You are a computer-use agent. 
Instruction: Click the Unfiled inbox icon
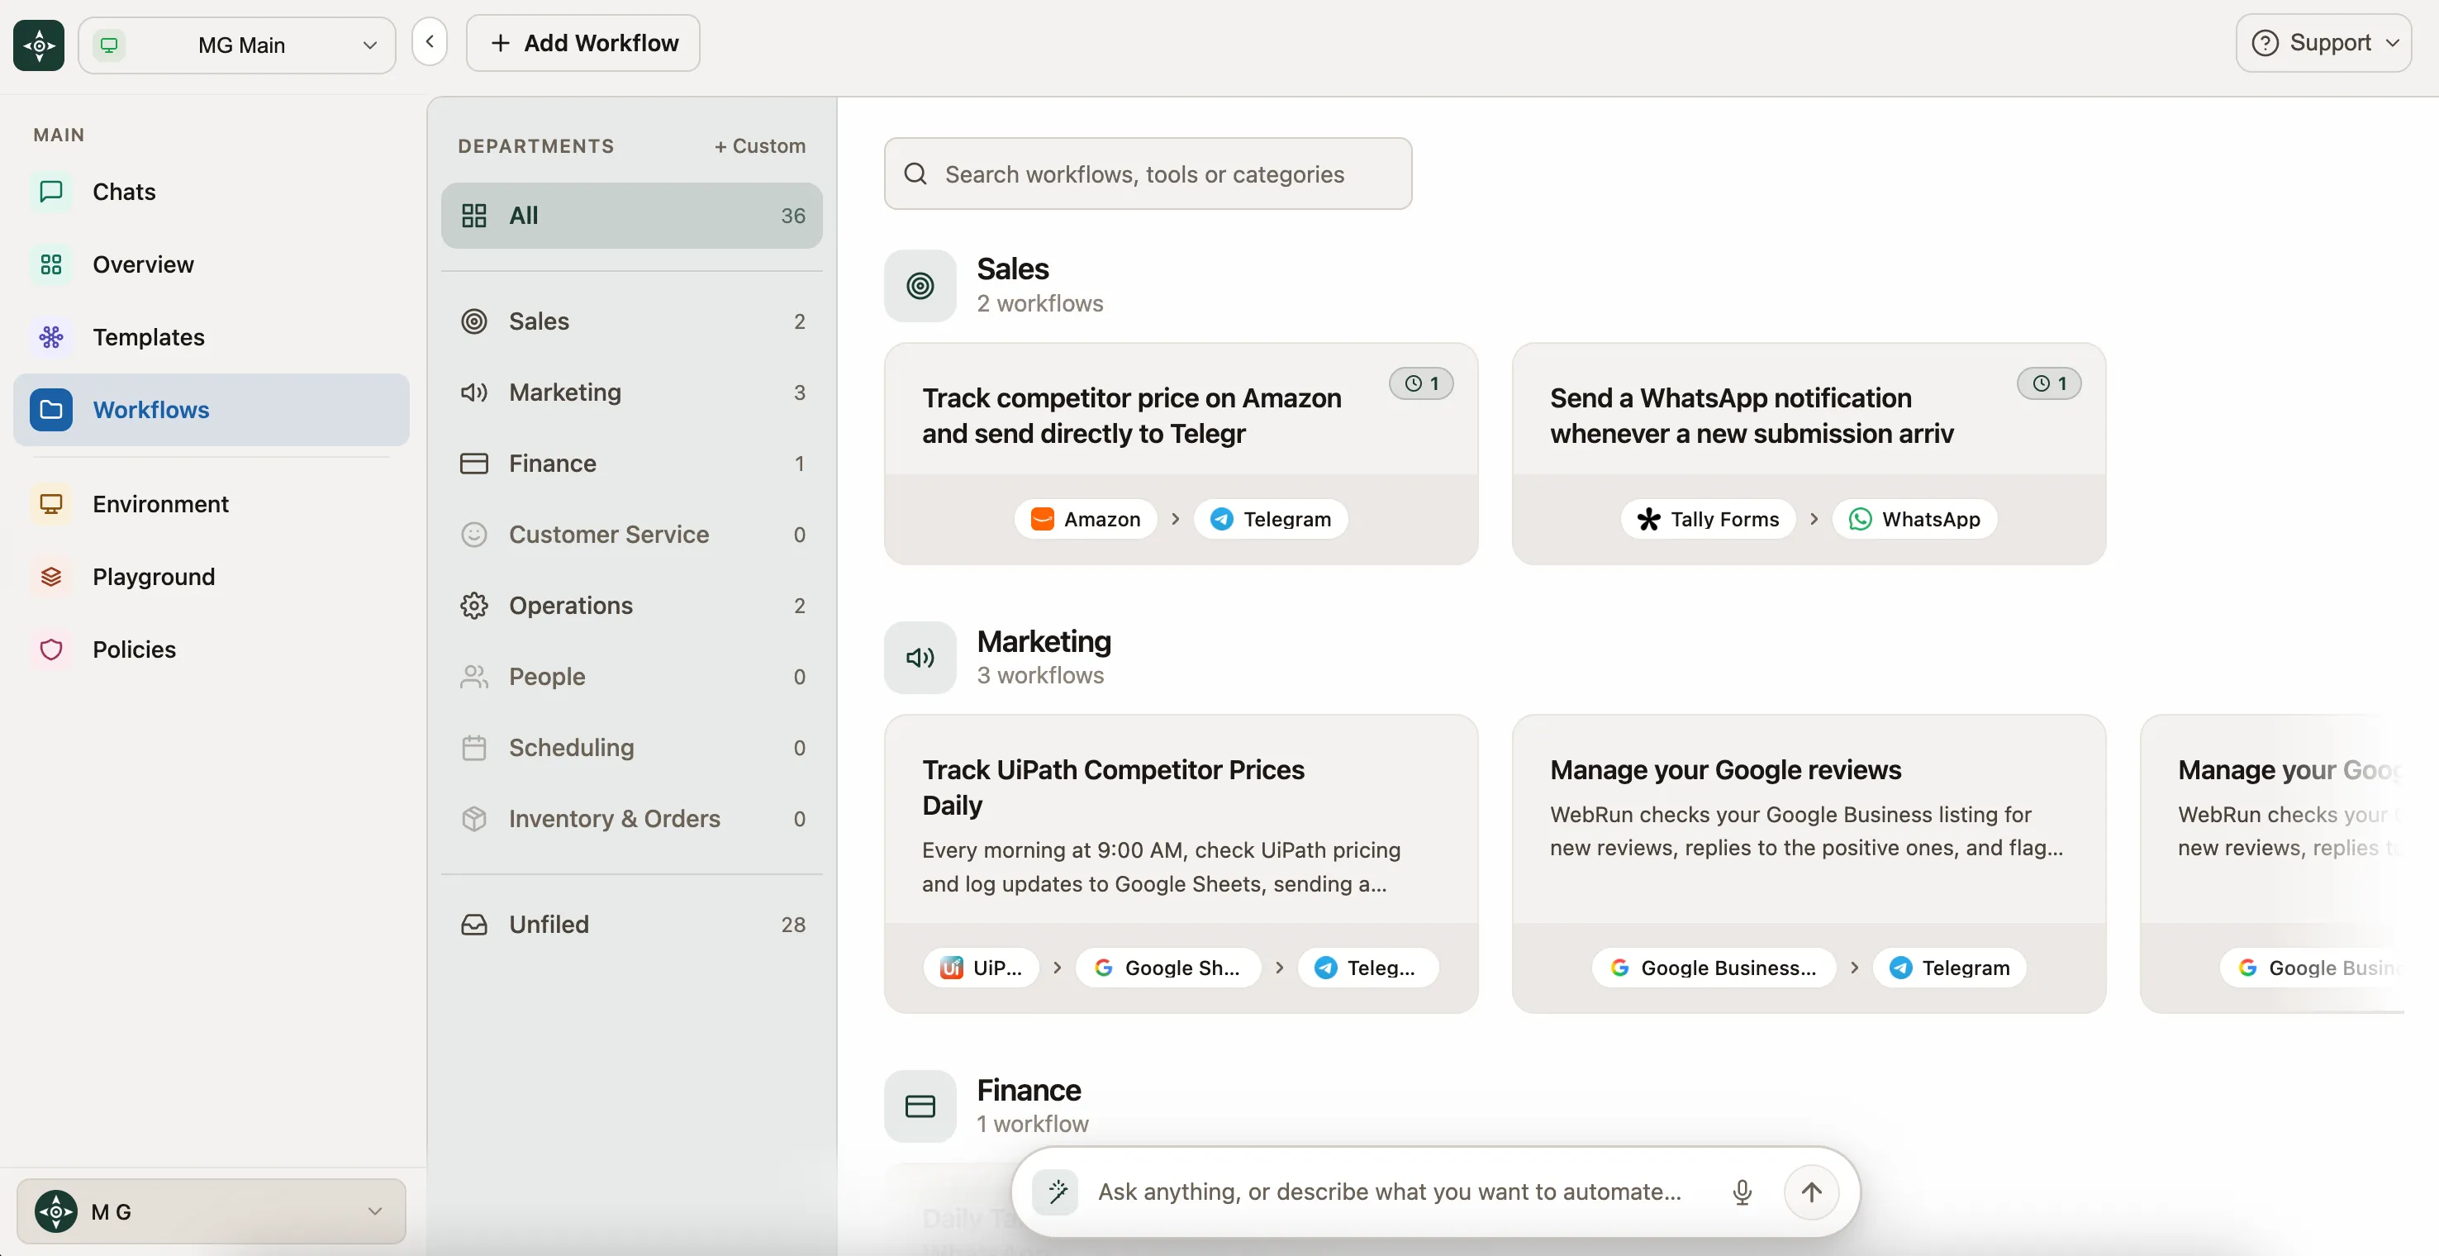click(474, 925)
